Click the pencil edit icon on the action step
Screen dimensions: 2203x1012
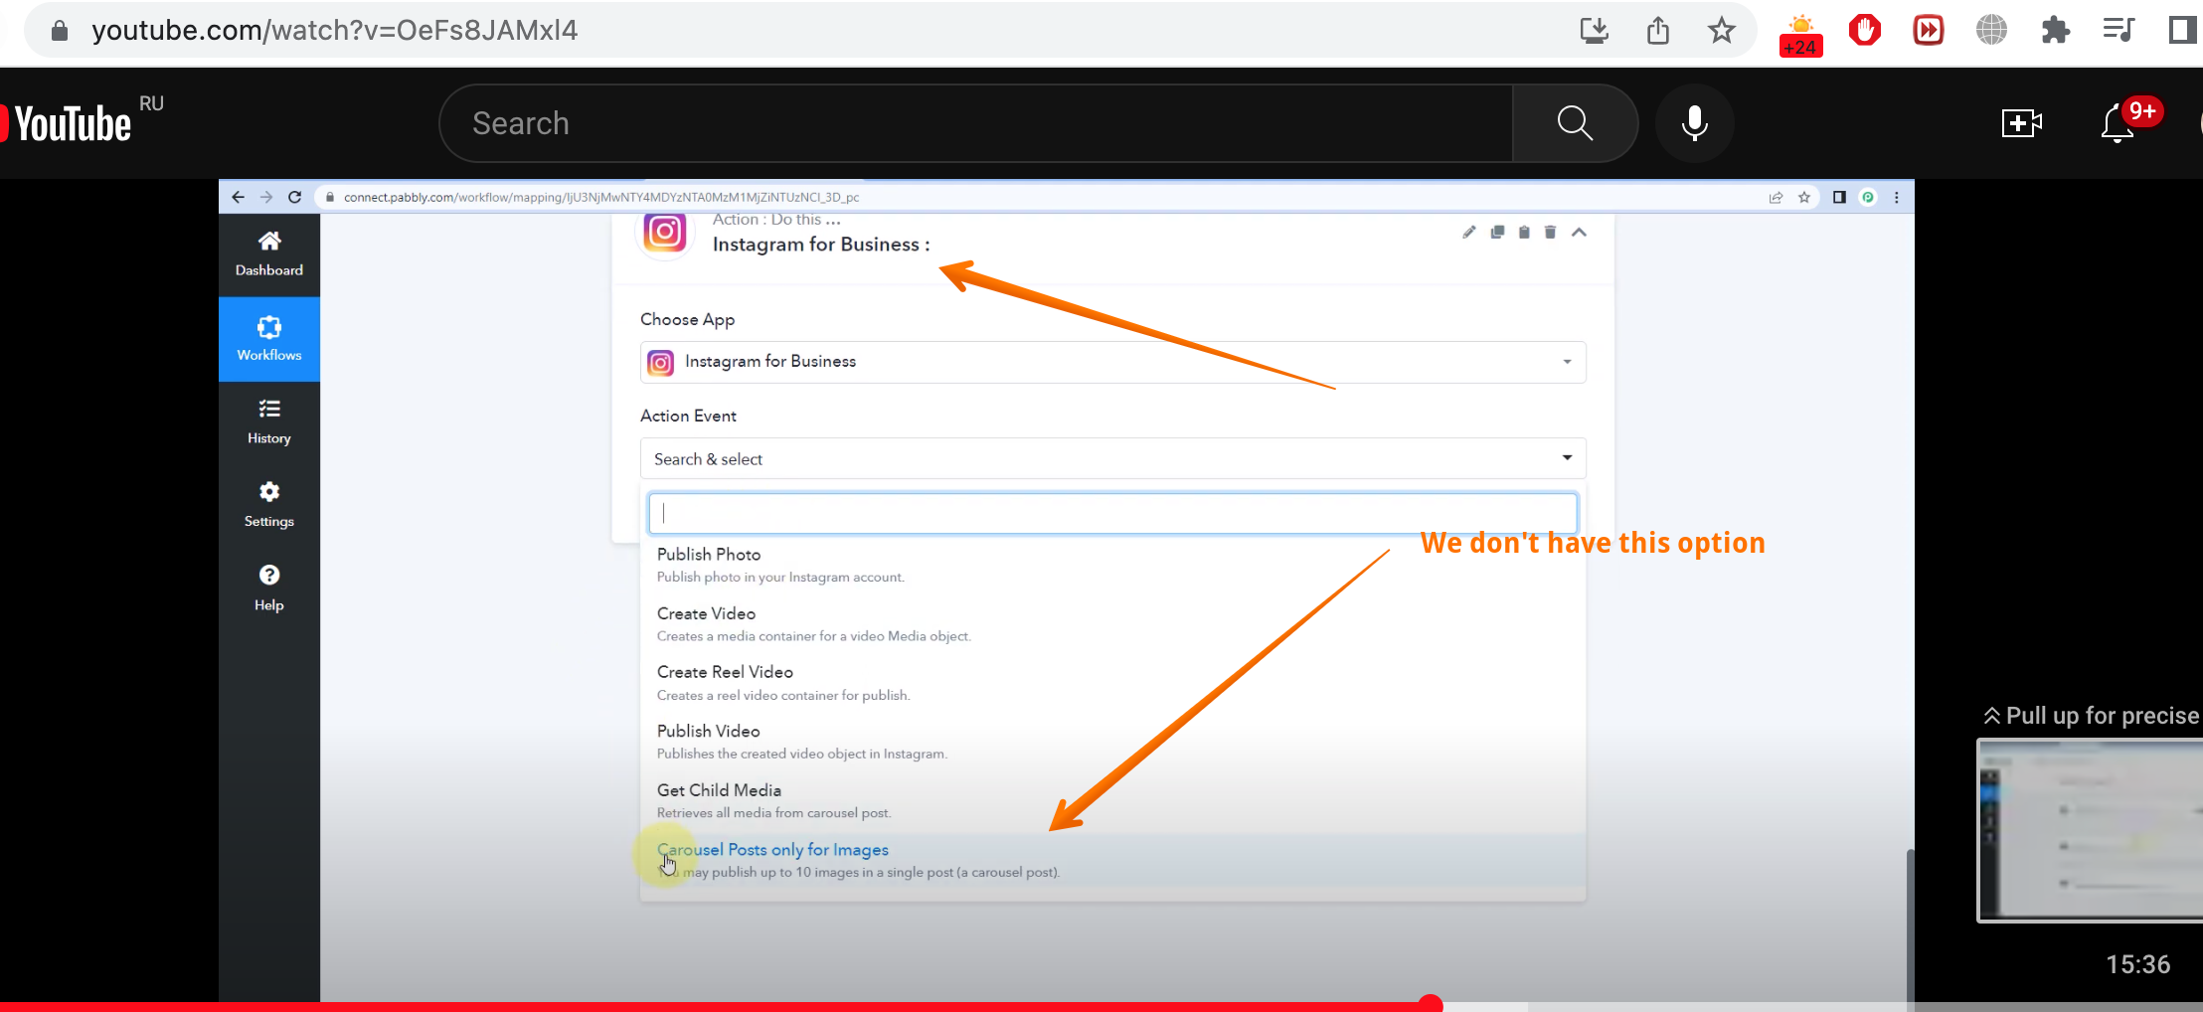(1469, 233)
